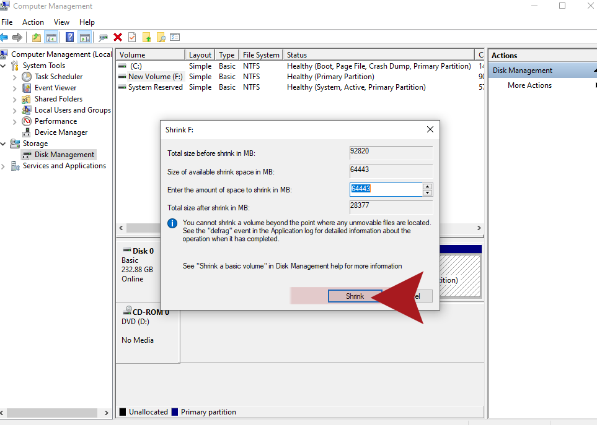Image resolution: width=597 pixels, height=425 pixels.
Task: Click the Performance icon in tree
Action: tap(27, 121)
